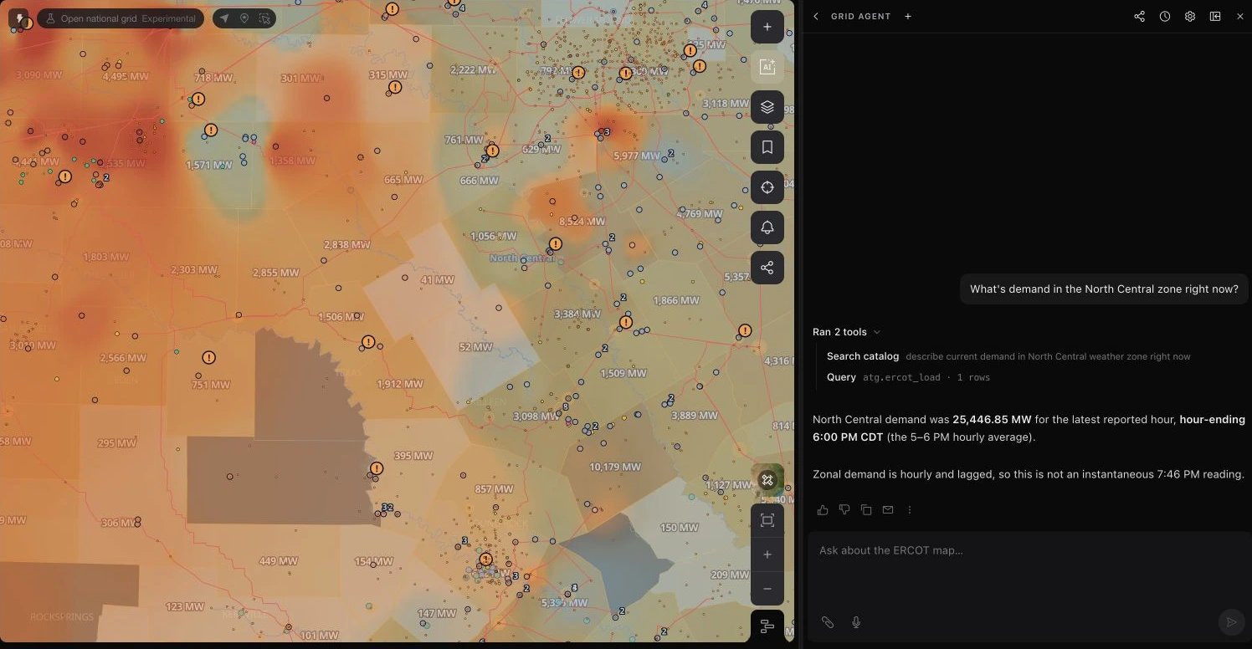Click the plus add button on map toolbar

[767, 27]
